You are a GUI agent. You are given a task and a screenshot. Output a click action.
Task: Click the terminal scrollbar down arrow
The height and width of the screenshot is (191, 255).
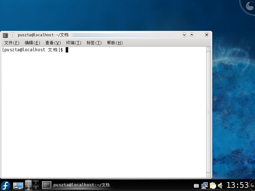tap(208, 175)
